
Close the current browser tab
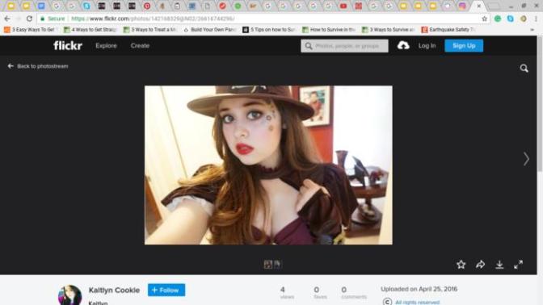(479, 6)
